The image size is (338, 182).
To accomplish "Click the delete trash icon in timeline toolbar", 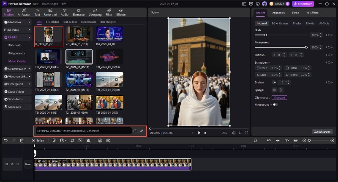I will click(22, 140).
